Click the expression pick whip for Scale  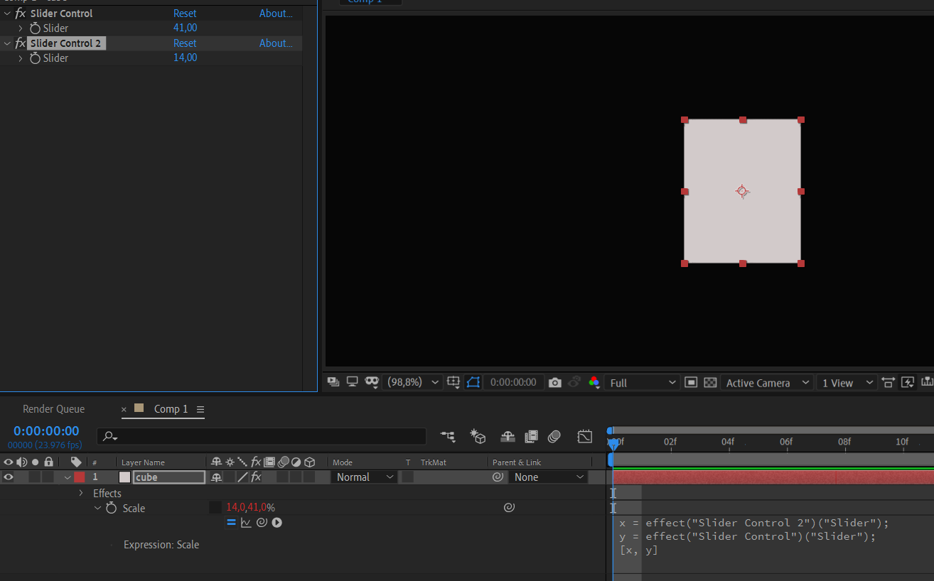(262, 522)
